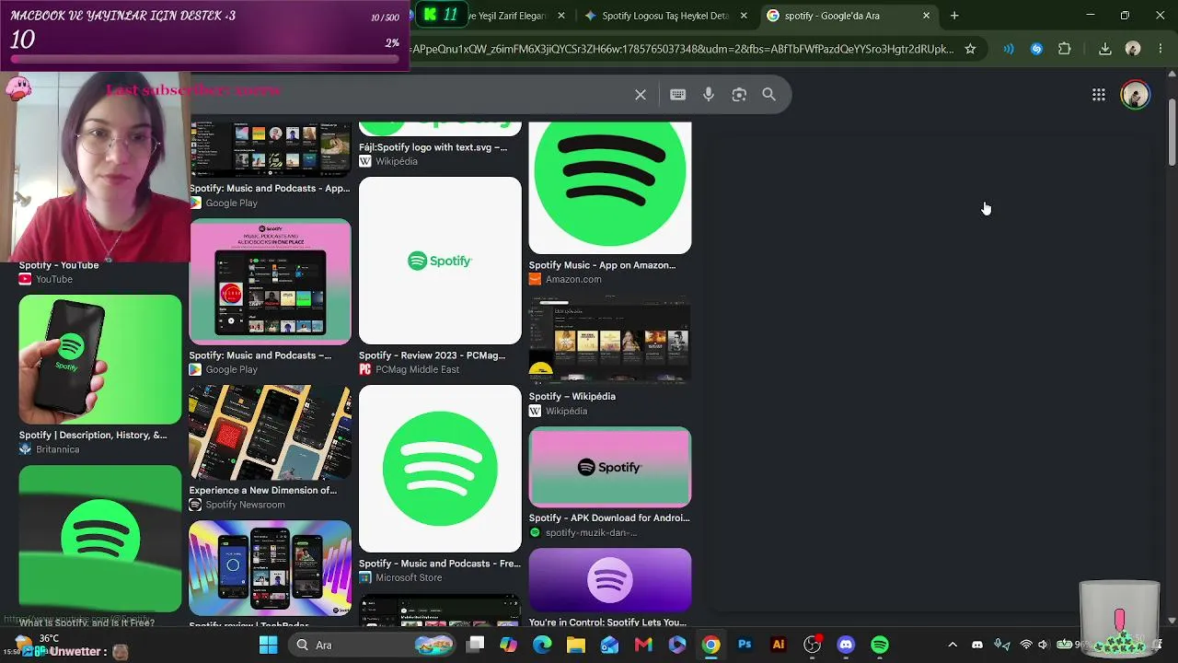Close the Spotify Logosu Taş Heykel tab
Viewport: 1178px width, 663px height.
coord(744,16)
